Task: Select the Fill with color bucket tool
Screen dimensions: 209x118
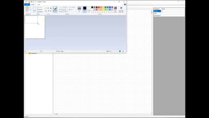Action: pyautogui.click(x=48, y=8)
